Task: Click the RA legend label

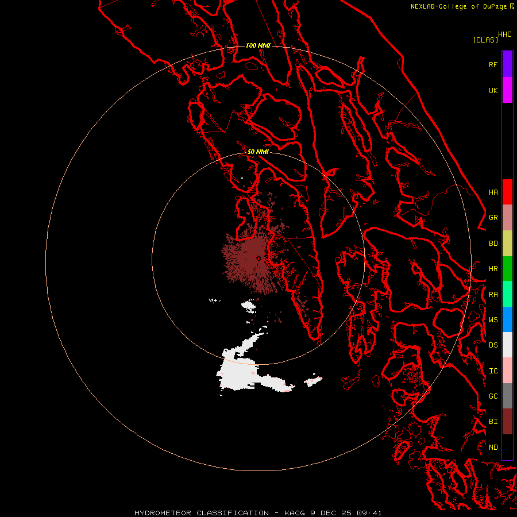Action: (x=493, y=295)
